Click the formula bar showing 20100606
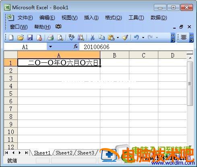 136,47
